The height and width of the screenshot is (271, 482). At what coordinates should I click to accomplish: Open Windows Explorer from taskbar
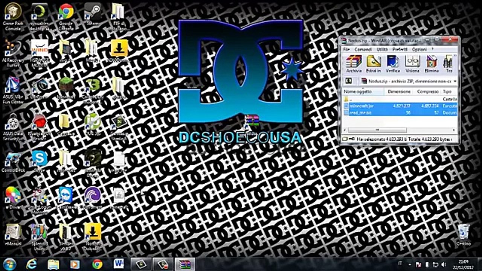click(x=53, y=264)
